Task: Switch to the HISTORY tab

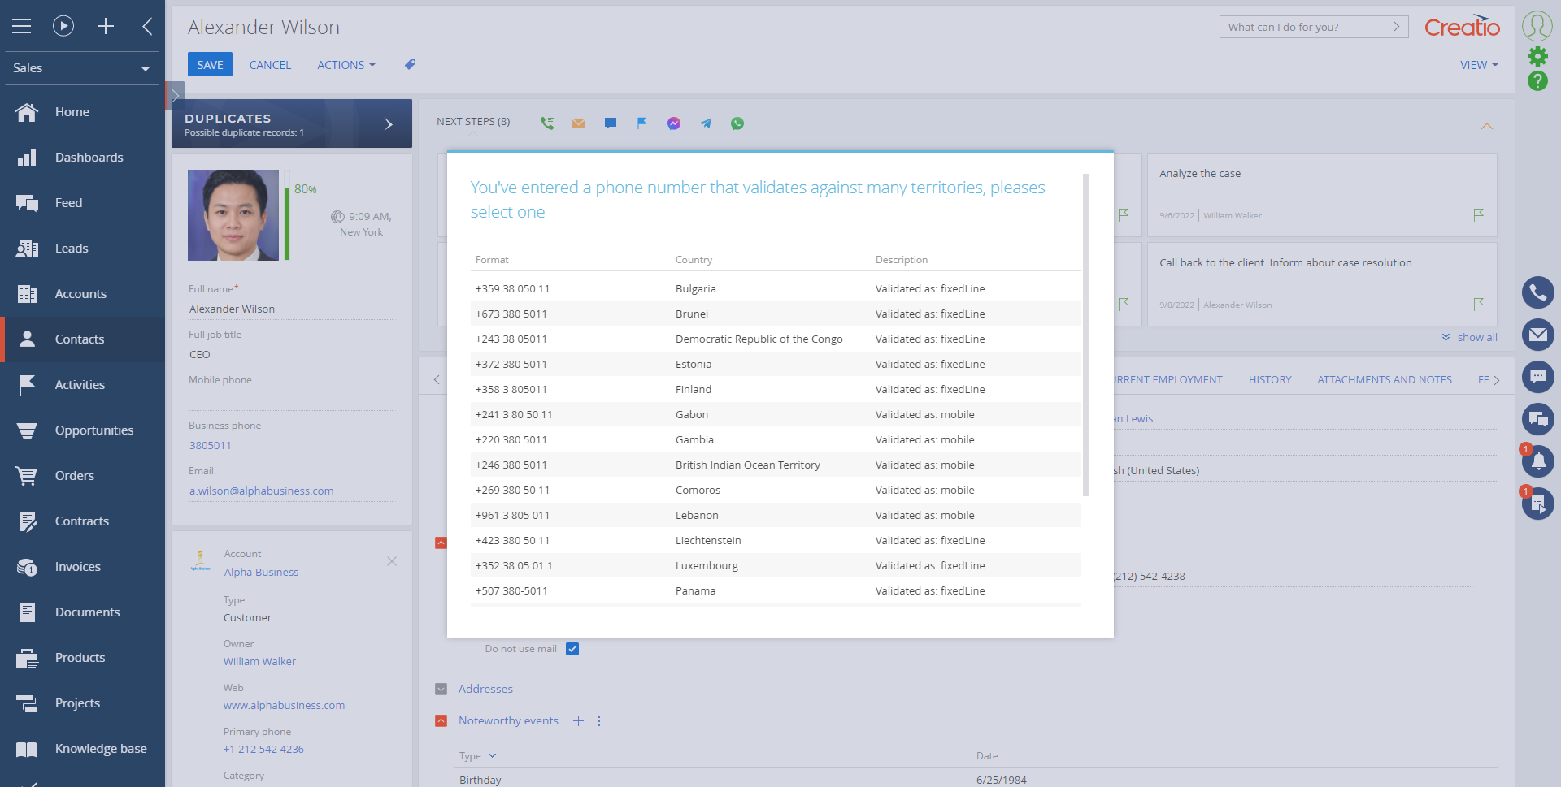Action: 1269,379
